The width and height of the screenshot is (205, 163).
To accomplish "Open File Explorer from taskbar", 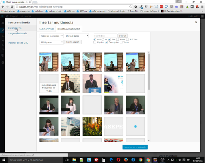I will (74, 160).
